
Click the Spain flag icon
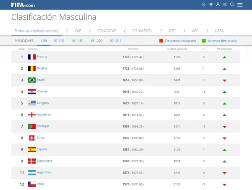coord(31,149)
